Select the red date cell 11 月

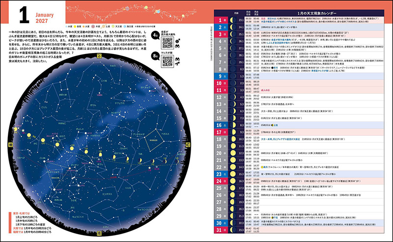(221, 90)
